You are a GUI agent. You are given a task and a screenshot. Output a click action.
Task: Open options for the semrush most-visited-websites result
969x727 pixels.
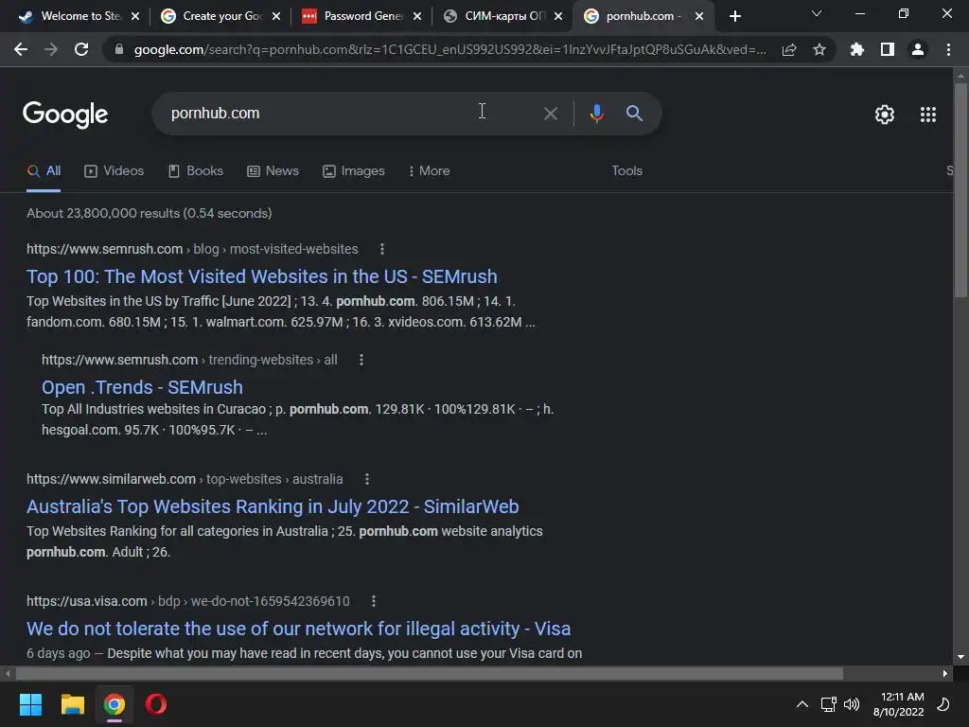[382, 249]
